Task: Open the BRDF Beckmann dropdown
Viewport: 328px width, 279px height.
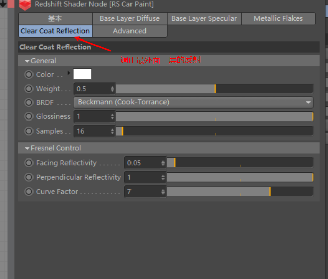Action: pyautogui.click(x=193, y=102)
